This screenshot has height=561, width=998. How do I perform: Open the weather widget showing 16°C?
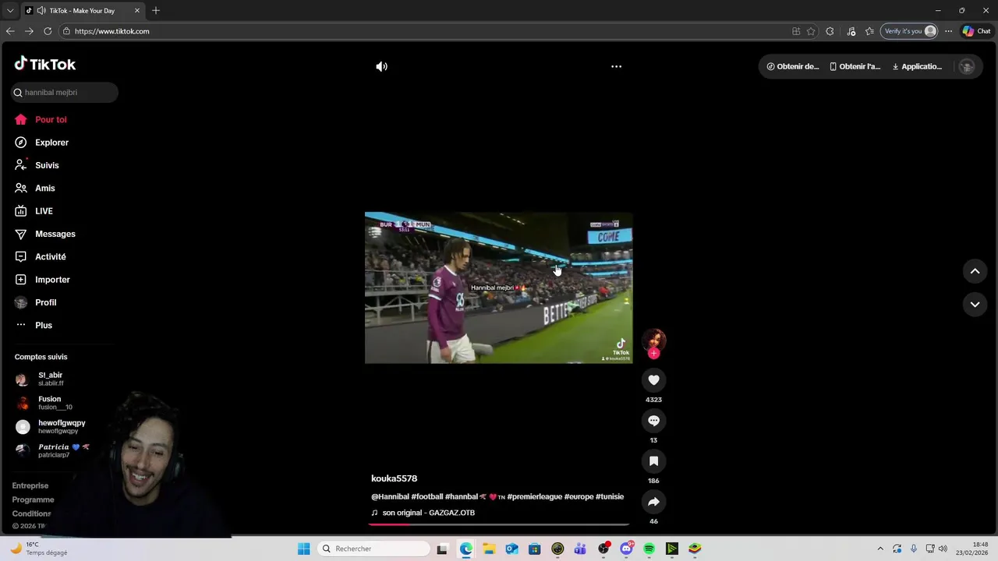point(39,549)
